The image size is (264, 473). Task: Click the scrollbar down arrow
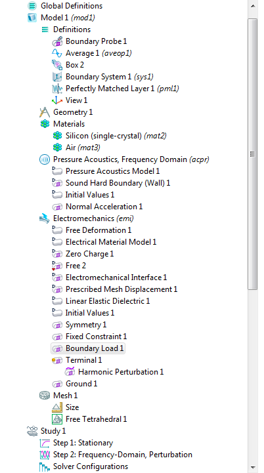point(253,467)
